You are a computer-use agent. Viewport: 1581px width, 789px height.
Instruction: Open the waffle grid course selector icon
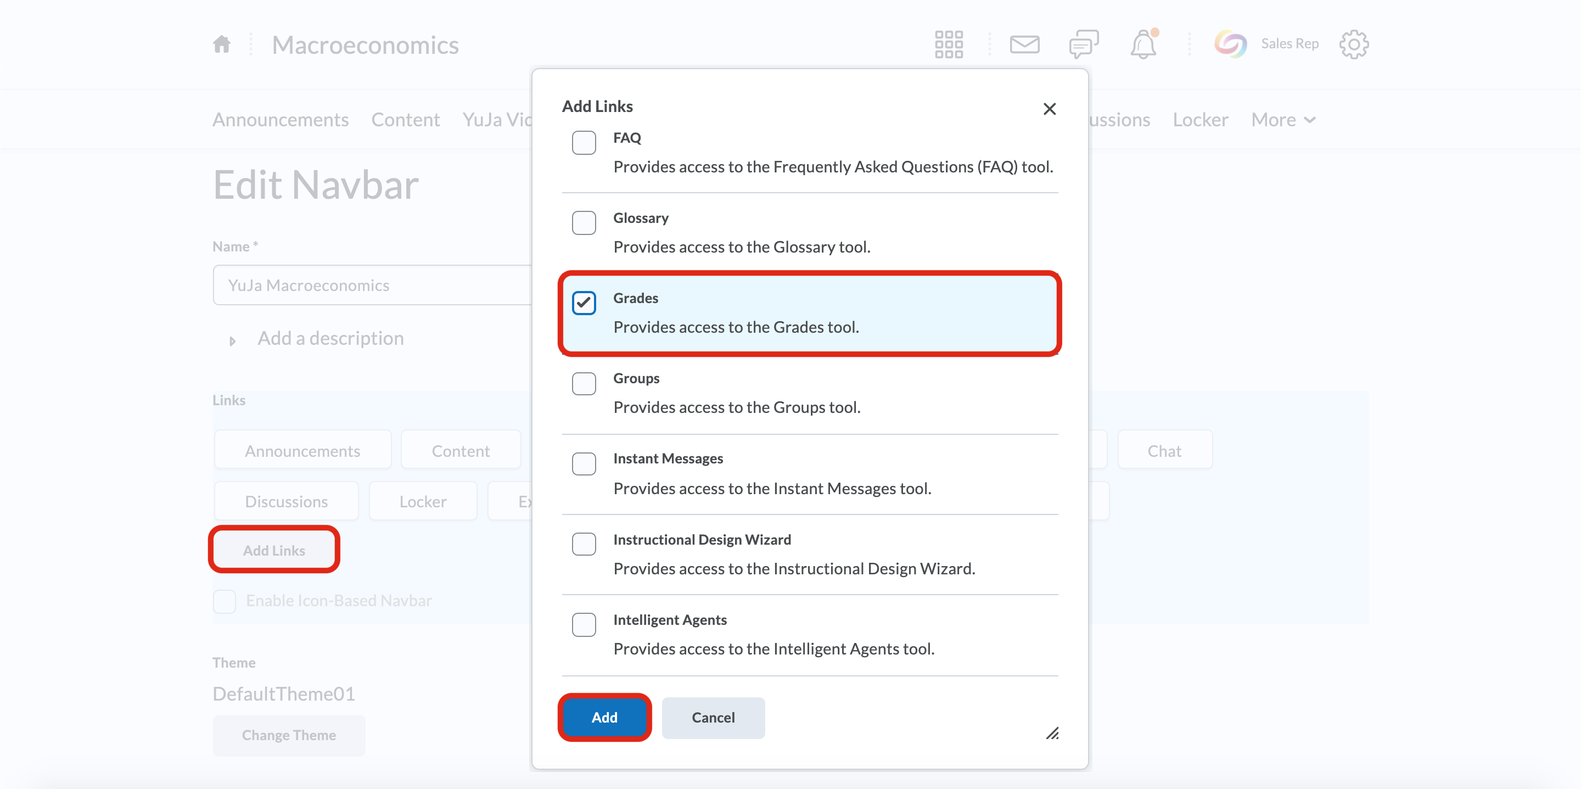coord(948,43)
